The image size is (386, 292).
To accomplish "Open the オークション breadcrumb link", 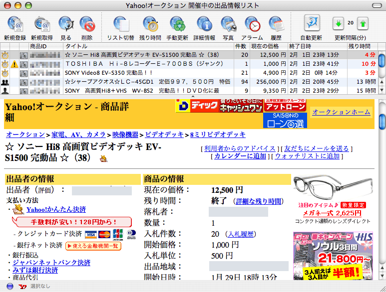I will pyautogui.click(x=25, y=135).
